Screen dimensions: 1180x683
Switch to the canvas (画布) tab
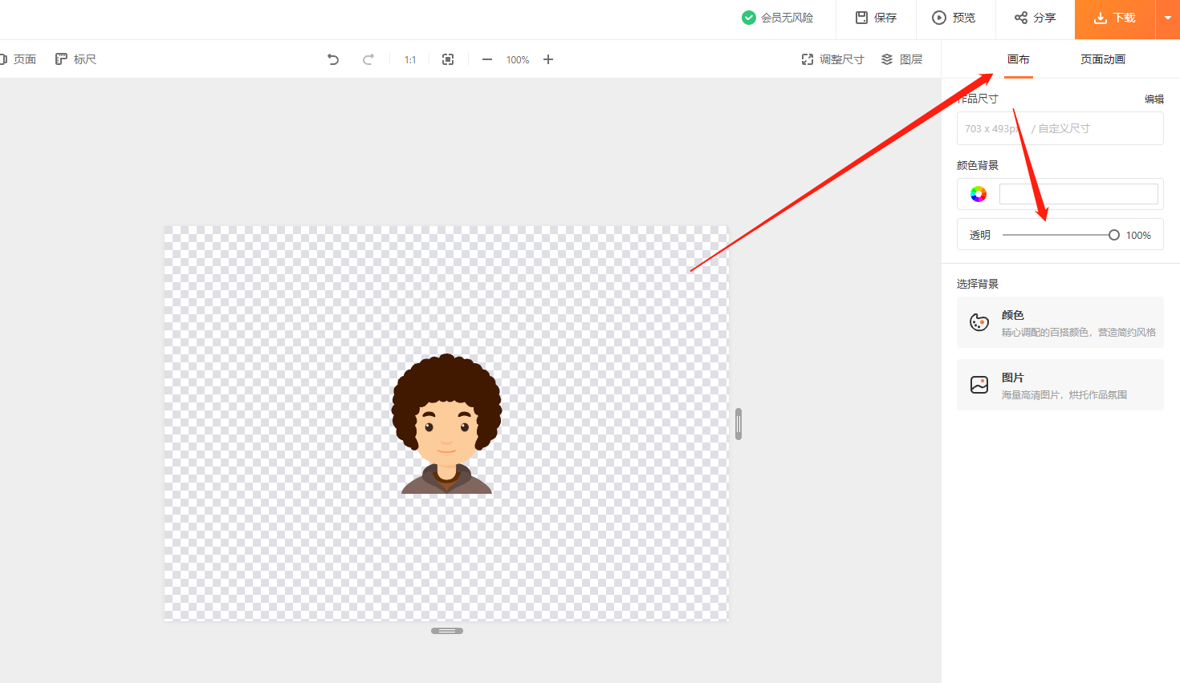tap(1019, 59)
